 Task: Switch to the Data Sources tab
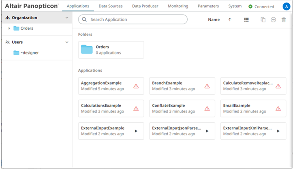111,6
